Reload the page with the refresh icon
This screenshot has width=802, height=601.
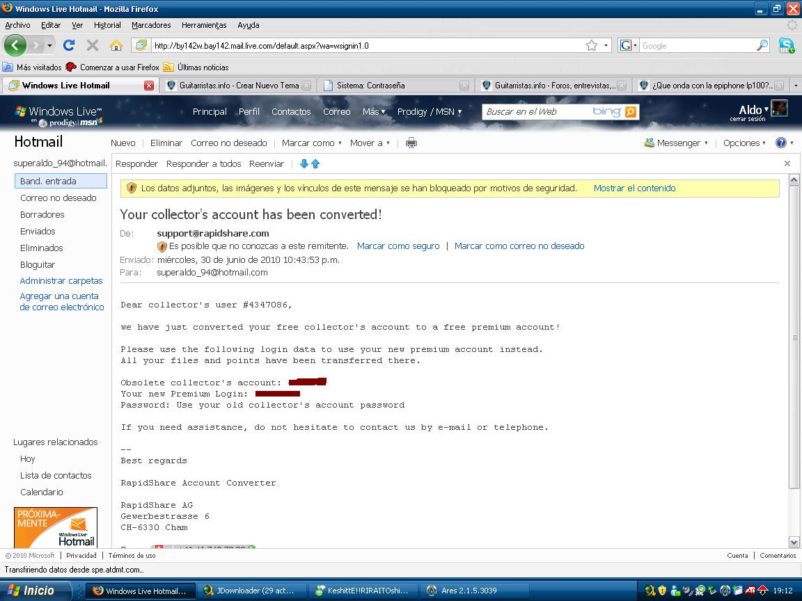[69, 45]
